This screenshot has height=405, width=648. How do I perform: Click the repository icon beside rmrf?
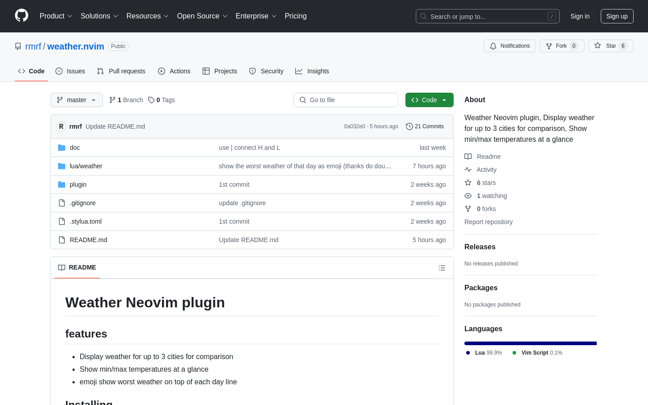[18, 46]
